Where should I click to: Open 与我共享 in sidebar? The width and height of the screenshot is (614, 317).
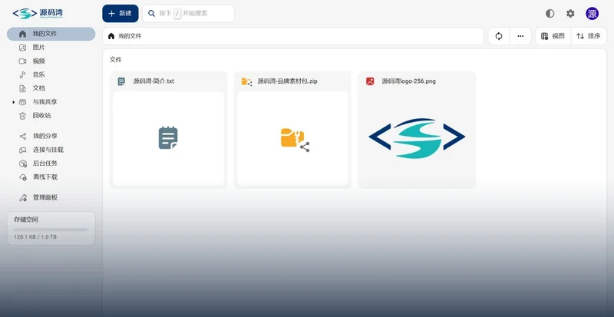[51, 102]
